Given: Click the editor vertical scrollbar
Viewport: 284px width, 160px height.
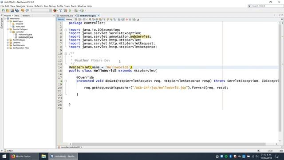Looking at the screenshot, I should pos(280,78).
